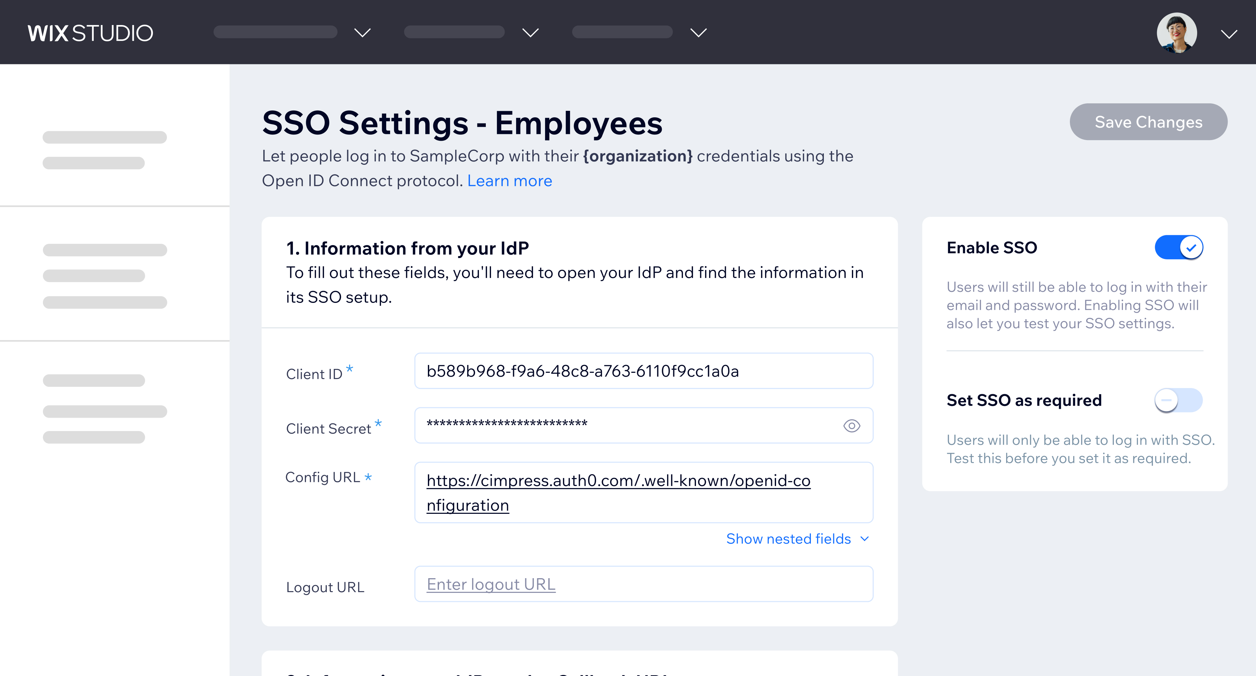
Task: Click the Enter logout URL field
Action: (644, 584)
